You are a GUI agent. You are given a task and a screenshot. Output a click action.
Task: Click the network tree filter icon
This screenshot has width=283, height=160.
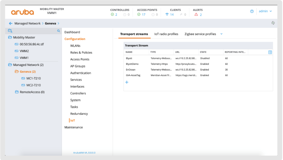[10, 31]
